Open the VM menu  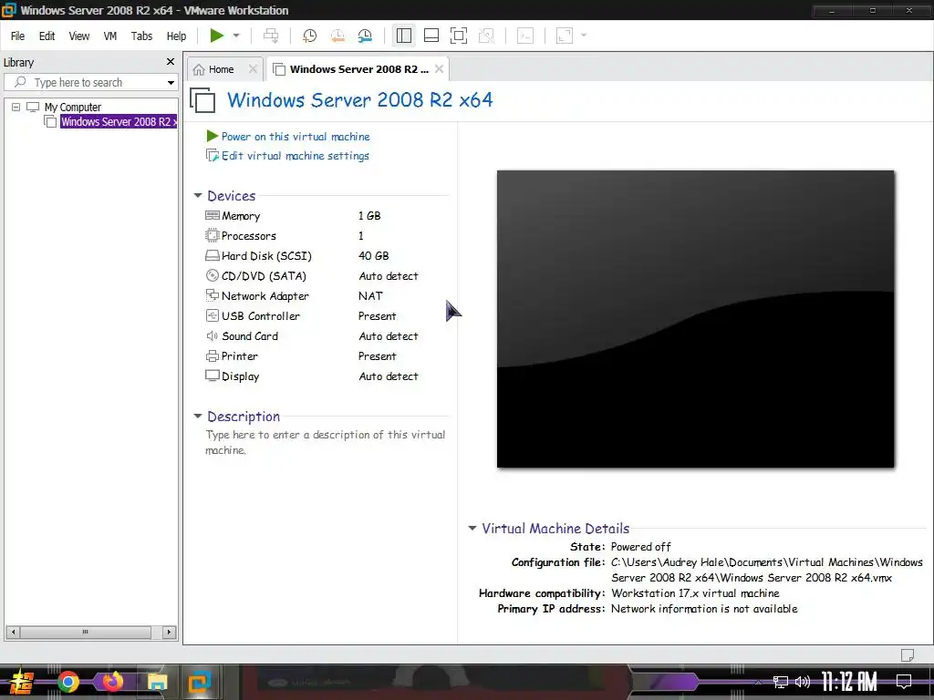(x=110, y=36)
